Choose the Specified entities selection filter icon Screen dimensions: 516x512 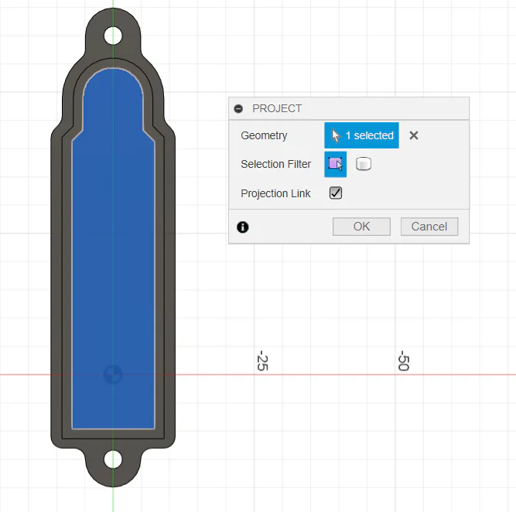click(335, 164)
